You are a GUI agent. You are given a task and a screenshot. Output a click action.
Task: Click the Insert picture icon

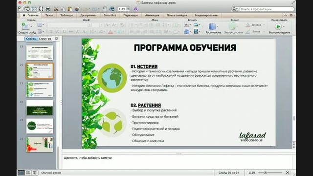click(x=196, y=25)
